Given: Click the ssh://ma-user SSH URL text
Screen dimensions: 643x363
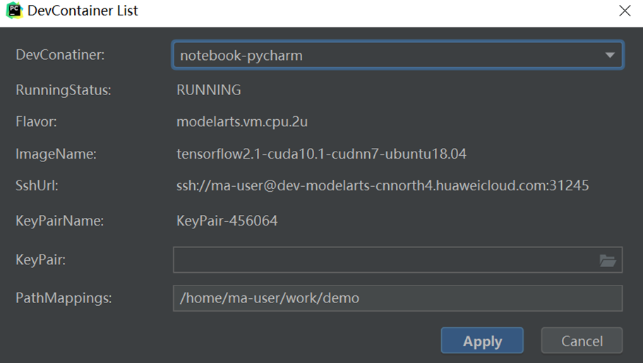Looking at the screenshot, I should click(382, 186).
